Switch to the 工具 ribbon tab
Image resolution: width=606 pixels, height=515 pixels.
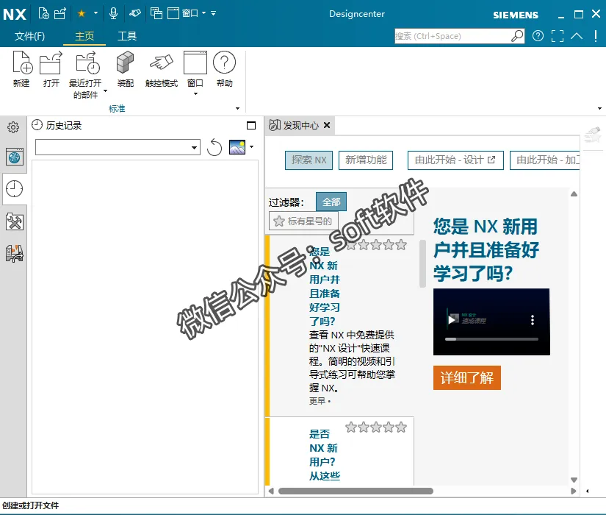pos(127,36)
